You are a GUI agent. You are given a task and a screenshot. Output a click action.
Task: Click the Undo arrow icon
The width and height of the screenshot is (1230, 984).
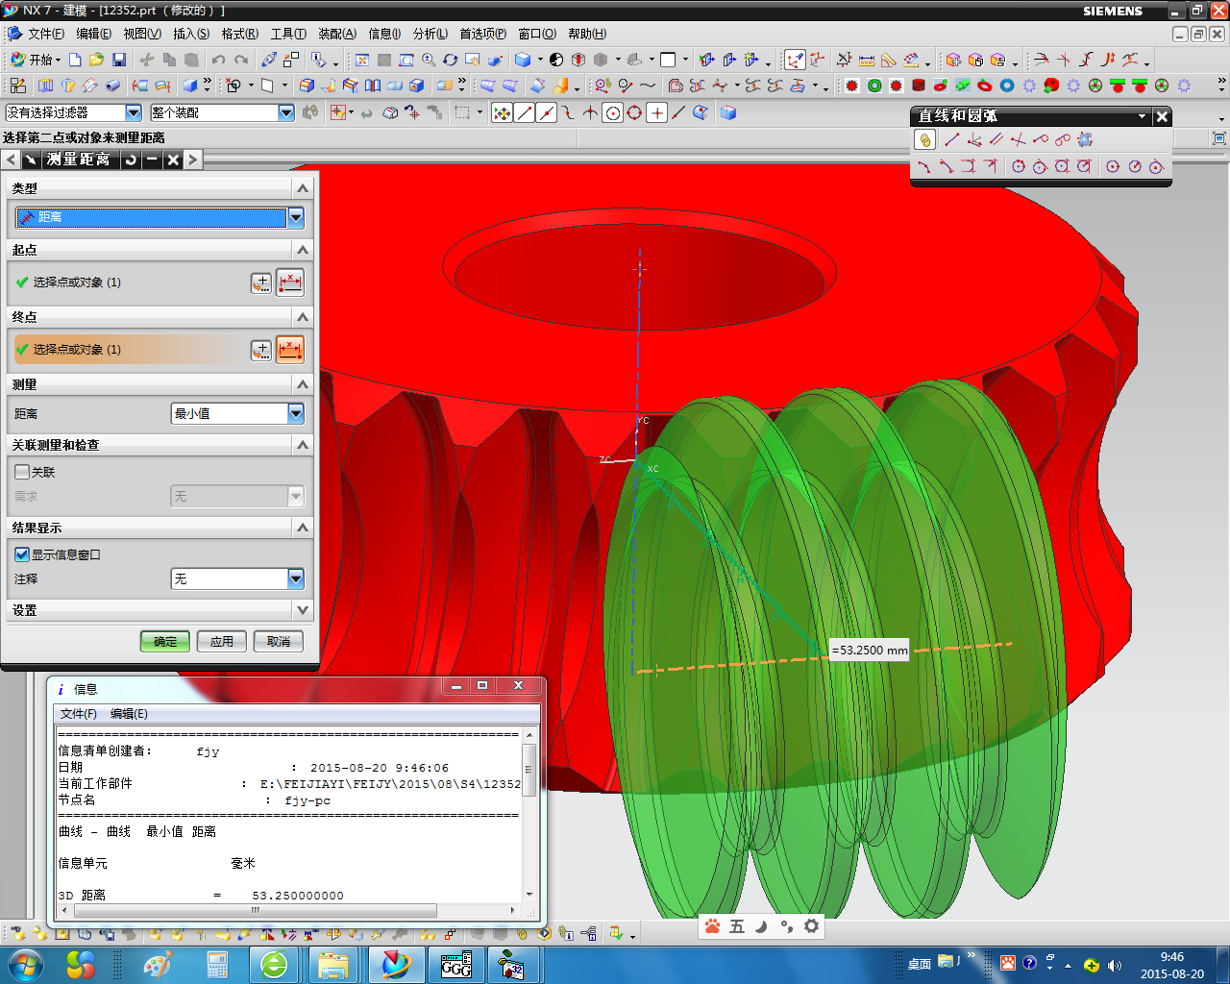(x=219, y=60)
